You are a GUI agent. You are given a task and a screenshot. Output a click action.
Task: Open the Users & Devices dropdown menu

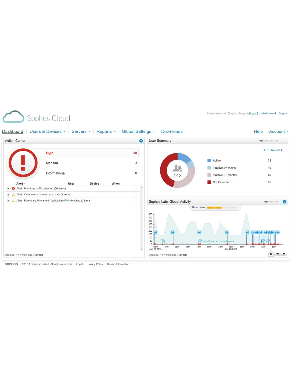(47, 131)
